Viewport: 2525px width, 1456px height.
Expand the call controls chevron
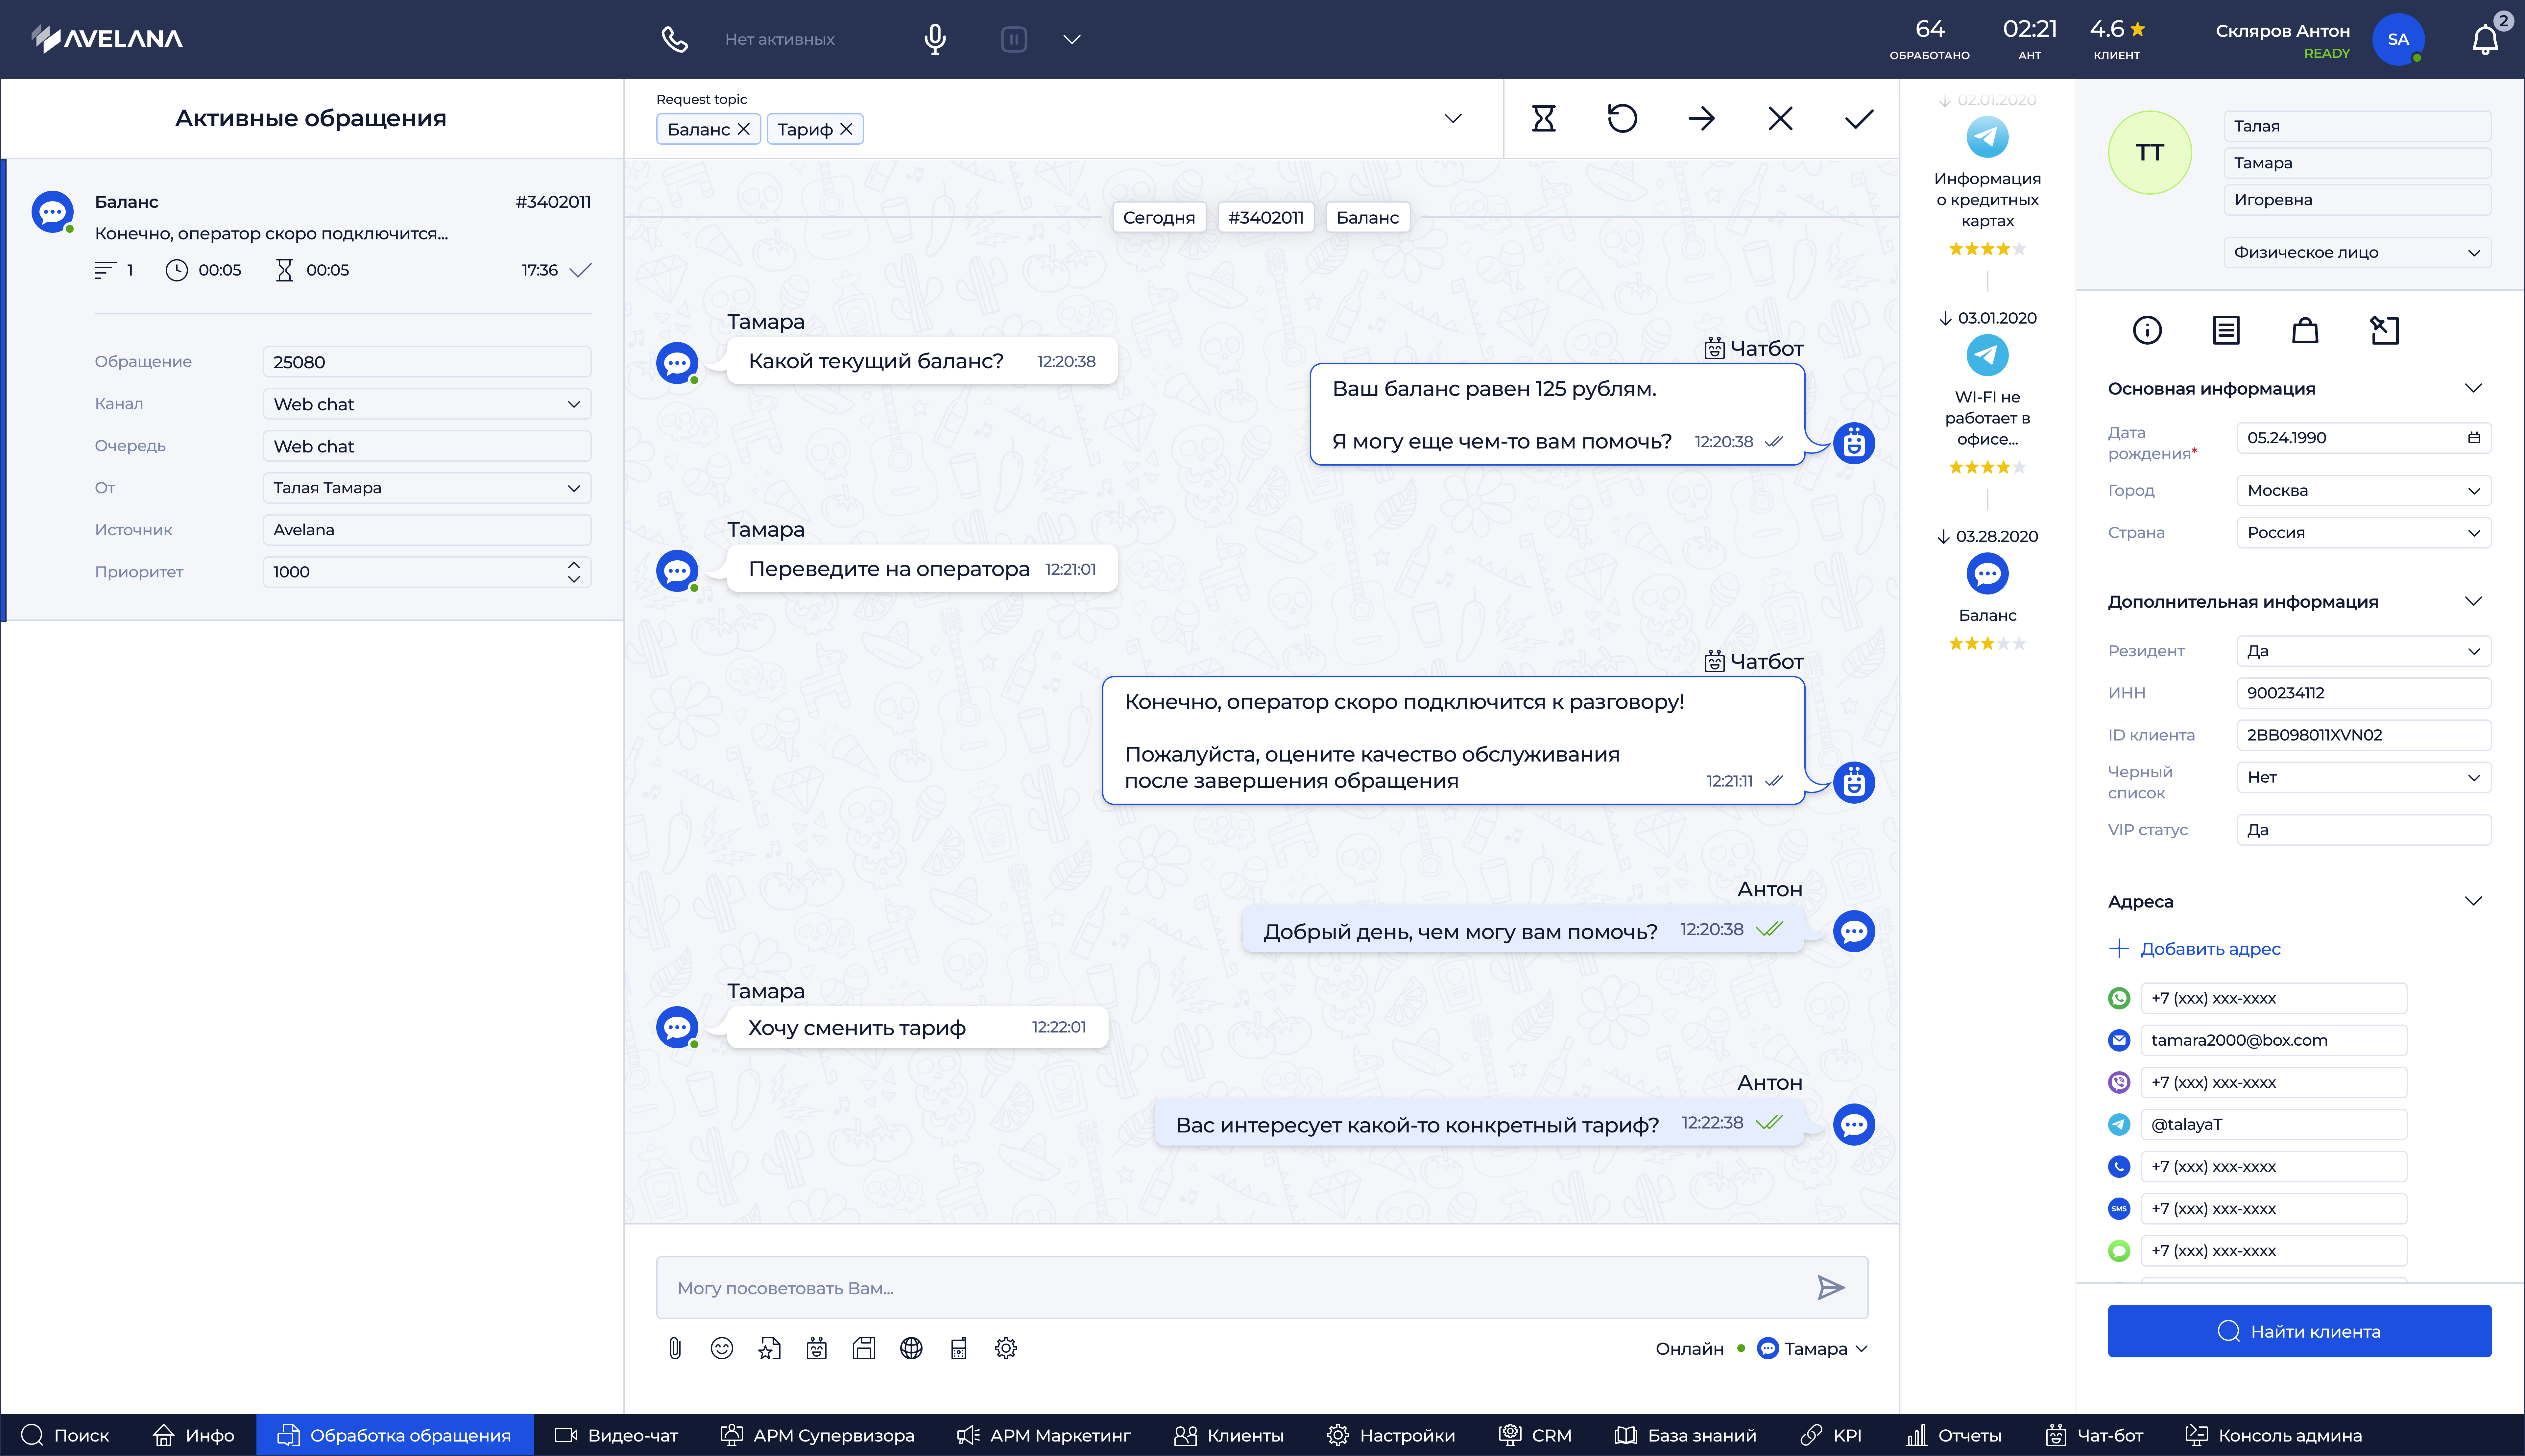coord(1071,39)
